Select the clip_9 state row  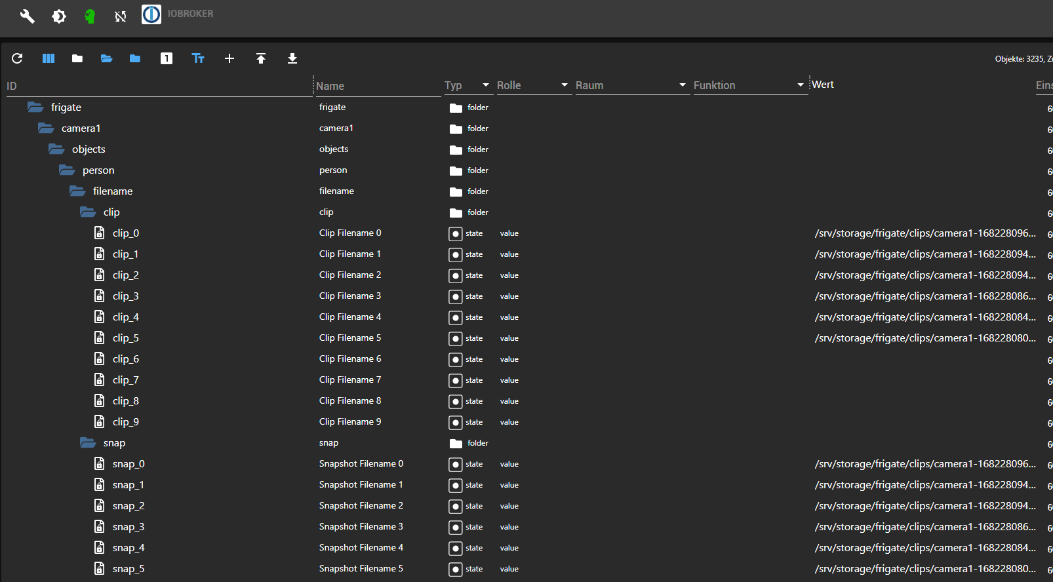tap(526, 421)
